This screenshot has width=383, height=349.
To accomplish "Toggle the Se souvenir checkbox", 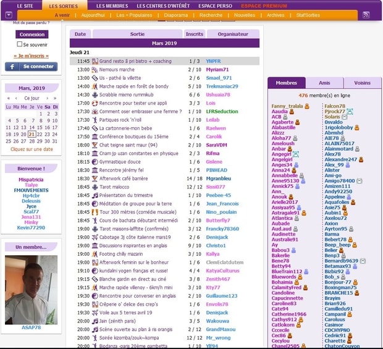I will point(20,44).
